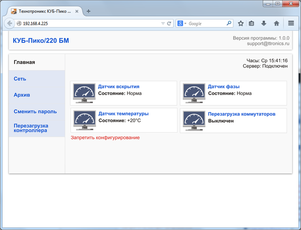This screenshot has height=230, width=301.
Task: Click the gauge icon for Датчик вскрытия
Action: point(84,93)
